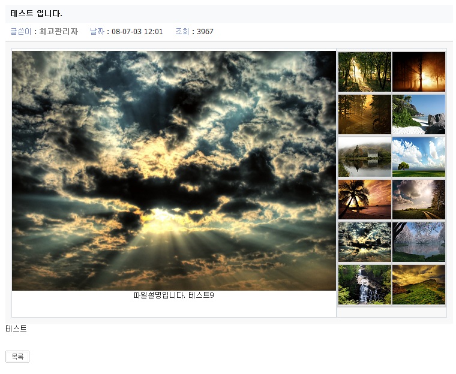Click the caption 파일설명입니다. 테스트9
This screenshot has height=374, width=456.
173,295
